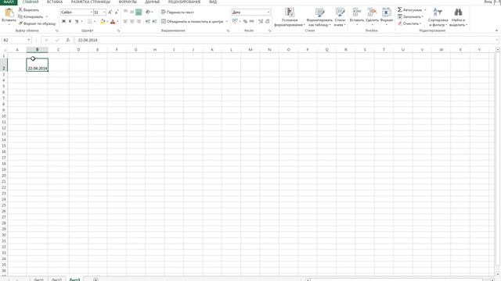Toggle Wrap Text (Перенести текст)

click(178, 12)
